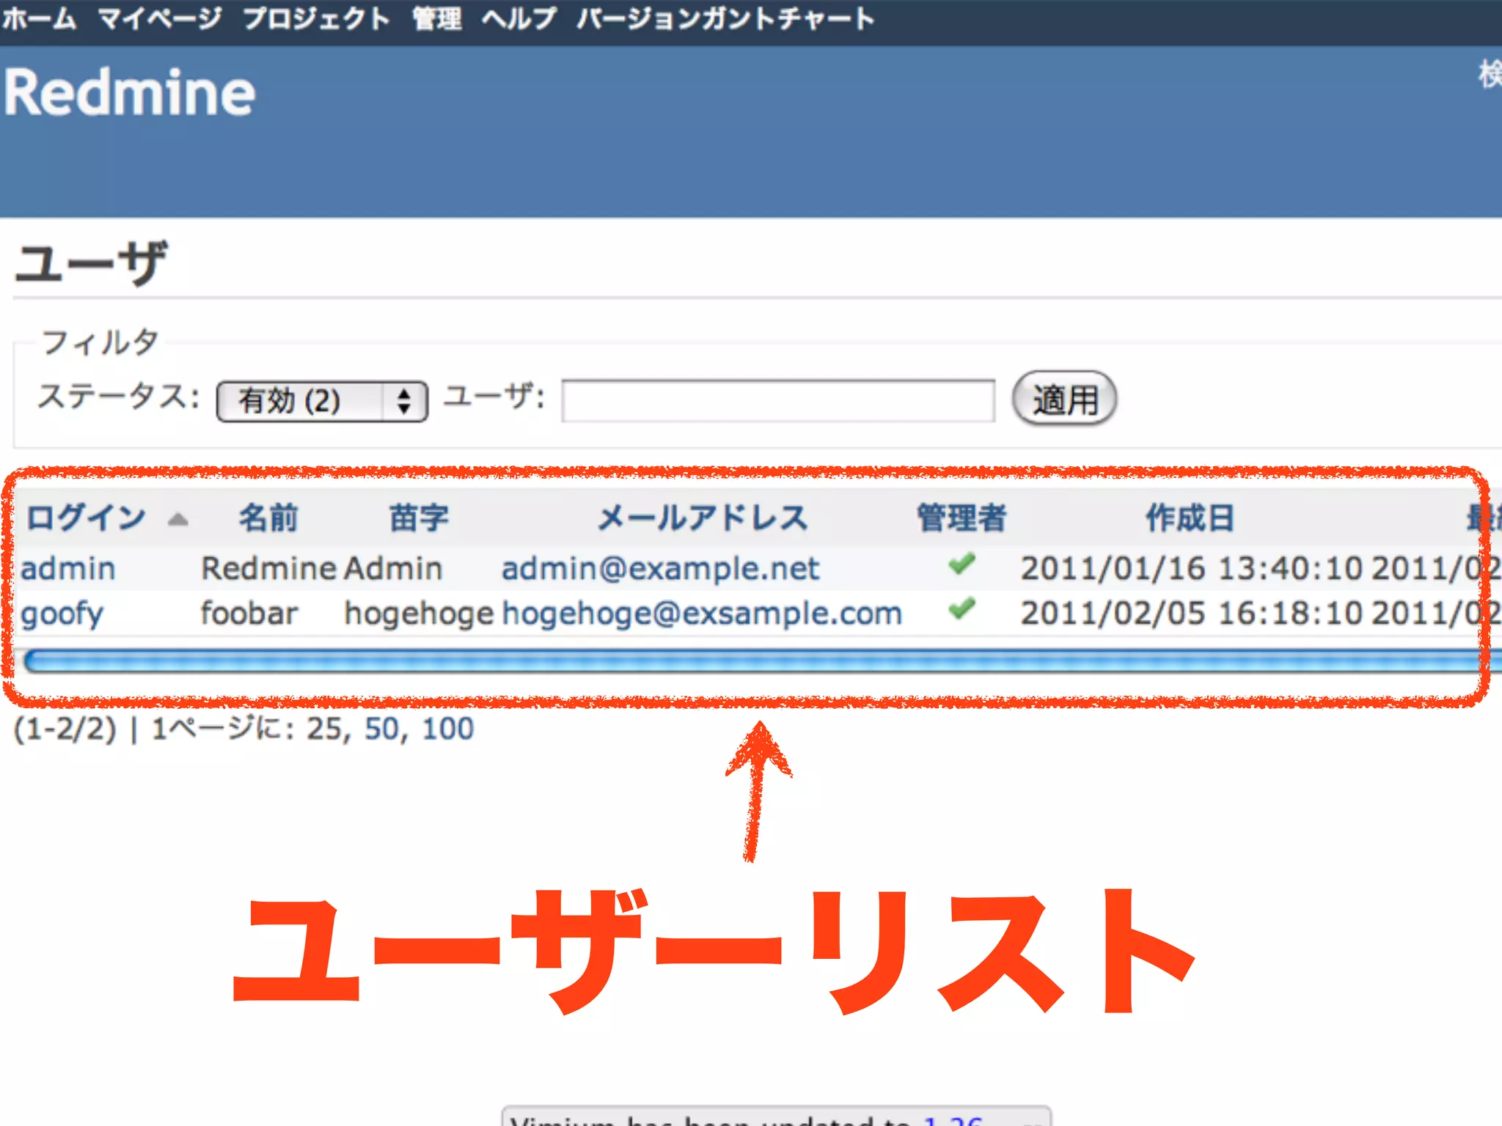Click the ユーザ page heading

click(x=91, y=262)
